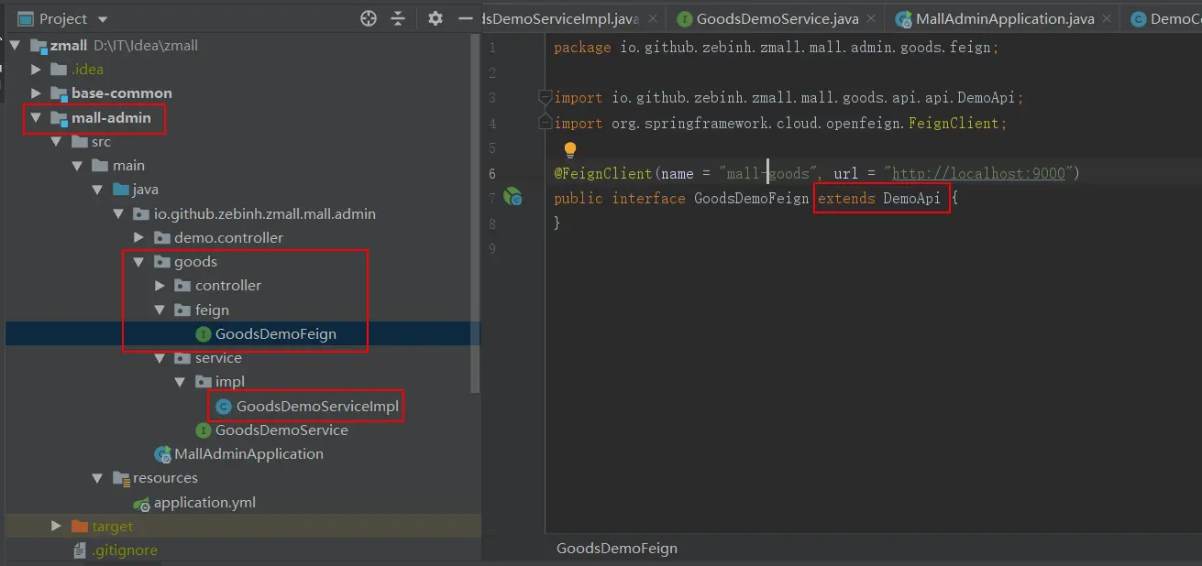Image resolution: width=1202 pixels, height=566 pixels.
Task: Click line number 9 in the gutter
Action: (493, 248)
